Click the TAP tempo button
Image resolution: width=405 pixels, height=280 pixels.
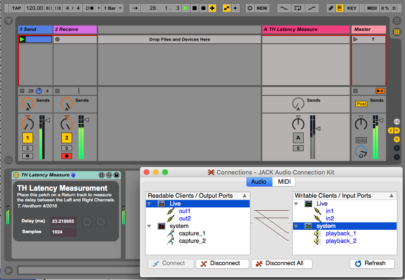pyautogui.click(x=16, y=8)
